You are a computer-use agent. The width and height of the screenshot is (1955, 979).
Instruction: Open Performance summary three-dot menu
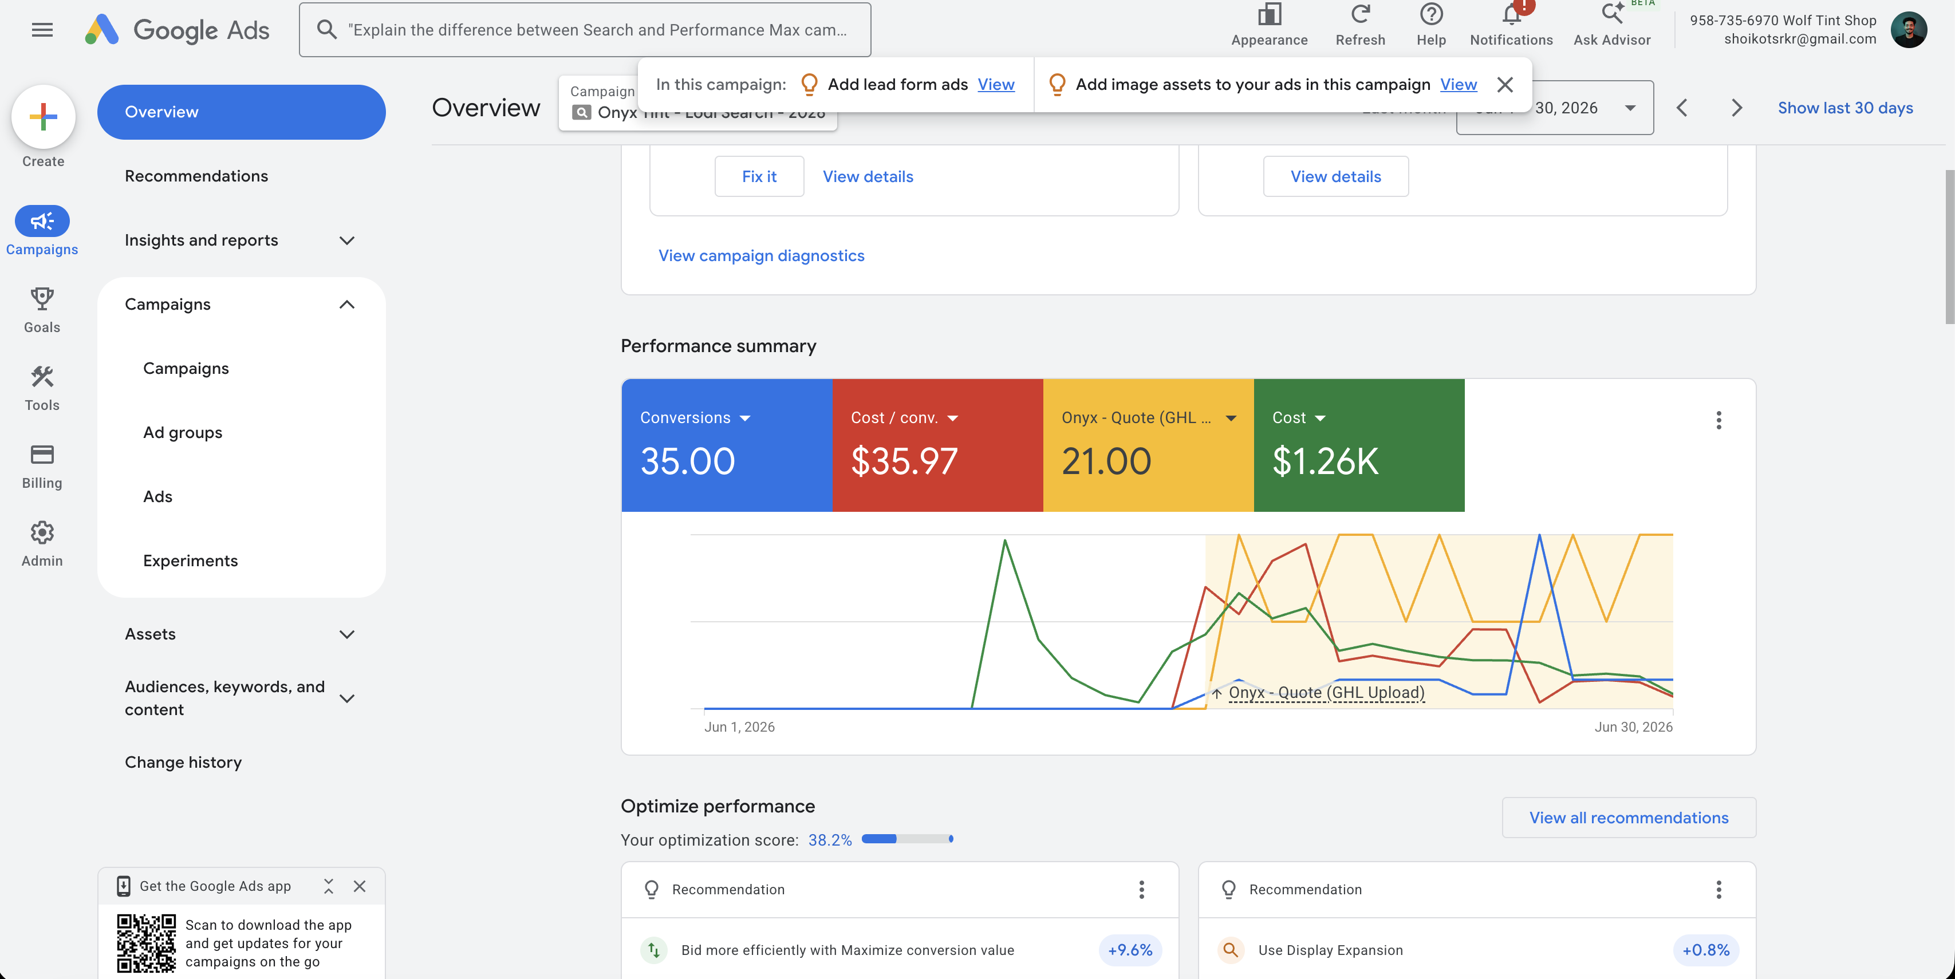pyautogui.click(x=1718, y=420)
